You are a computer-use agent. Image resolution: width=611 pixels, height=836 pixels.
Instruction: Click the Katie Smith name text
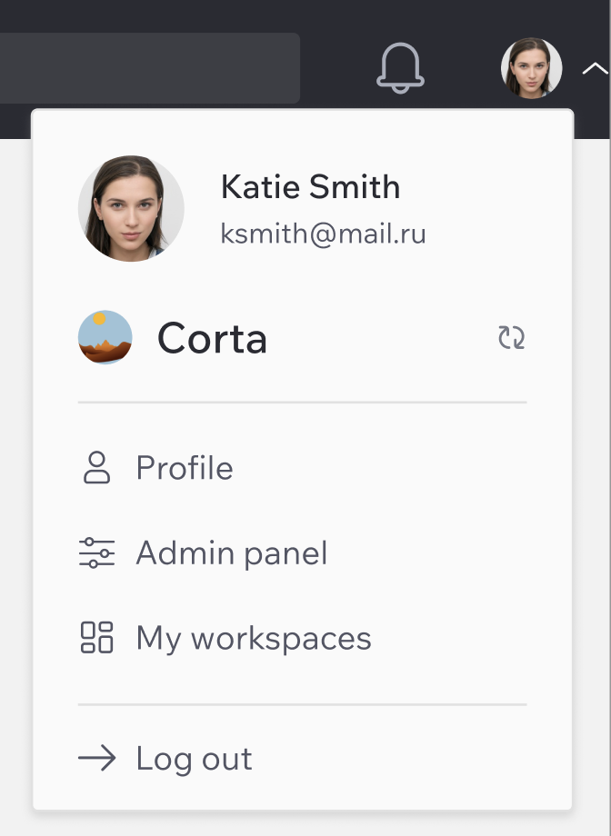click(x=311, y=186)
